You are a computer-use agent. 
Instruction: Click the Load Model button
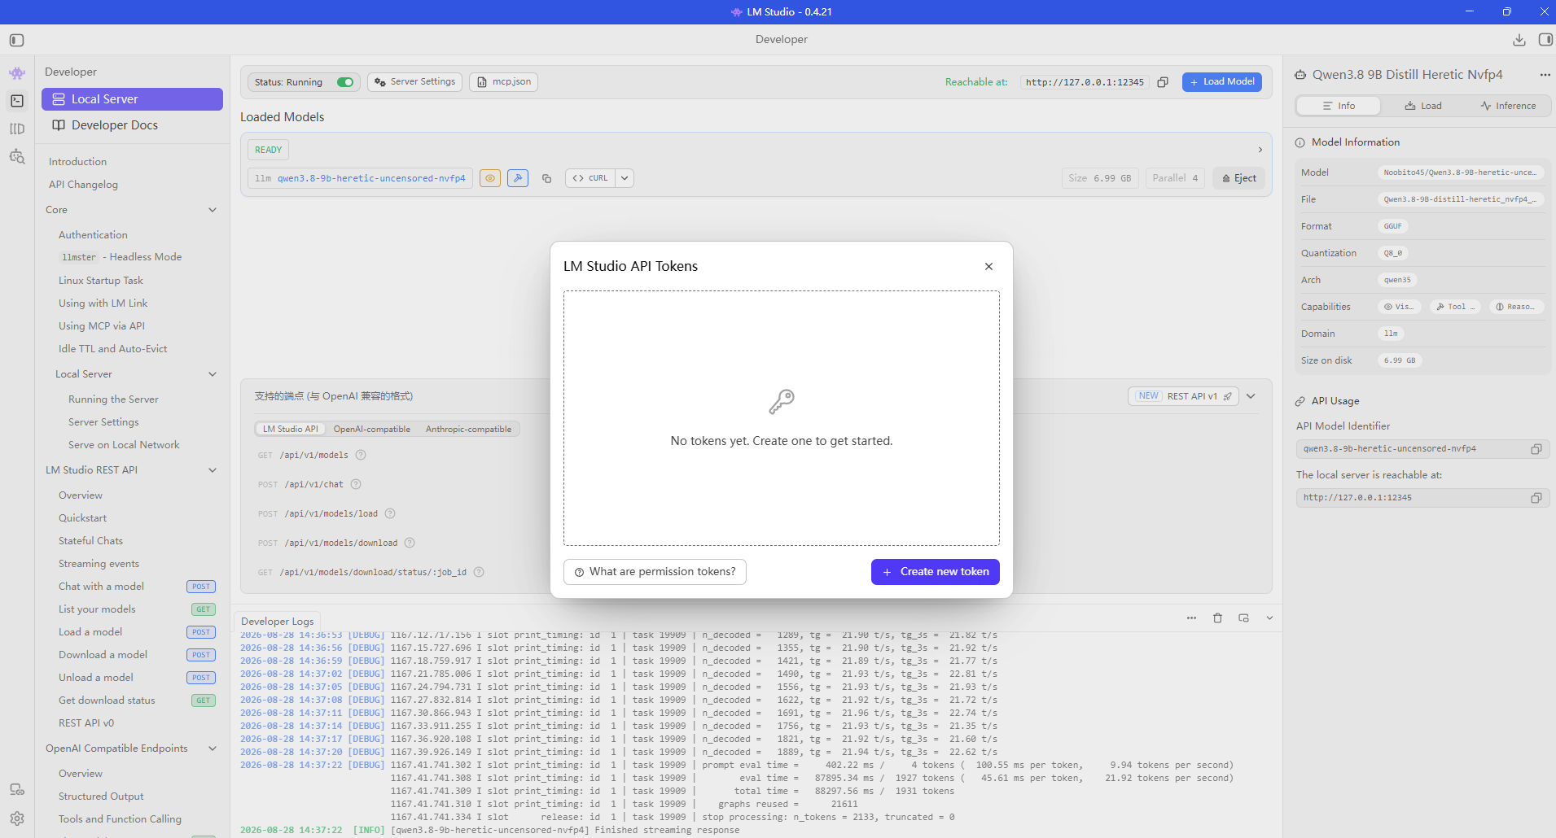(1222, 82)
